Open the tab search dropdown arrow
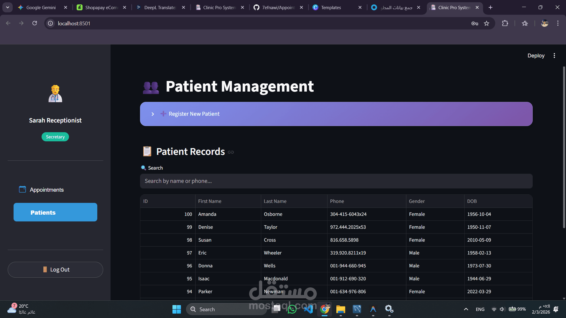The width and height of the screenshot is (566, 318). (7, 7)
